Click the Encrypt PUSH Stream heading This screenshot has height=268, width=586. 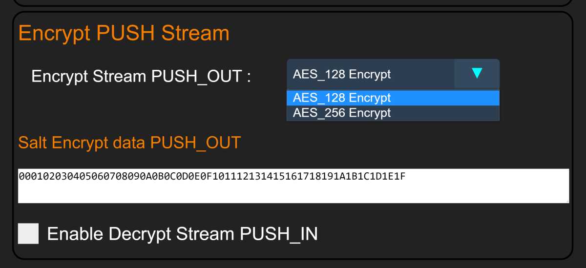[x=124, y=33]
